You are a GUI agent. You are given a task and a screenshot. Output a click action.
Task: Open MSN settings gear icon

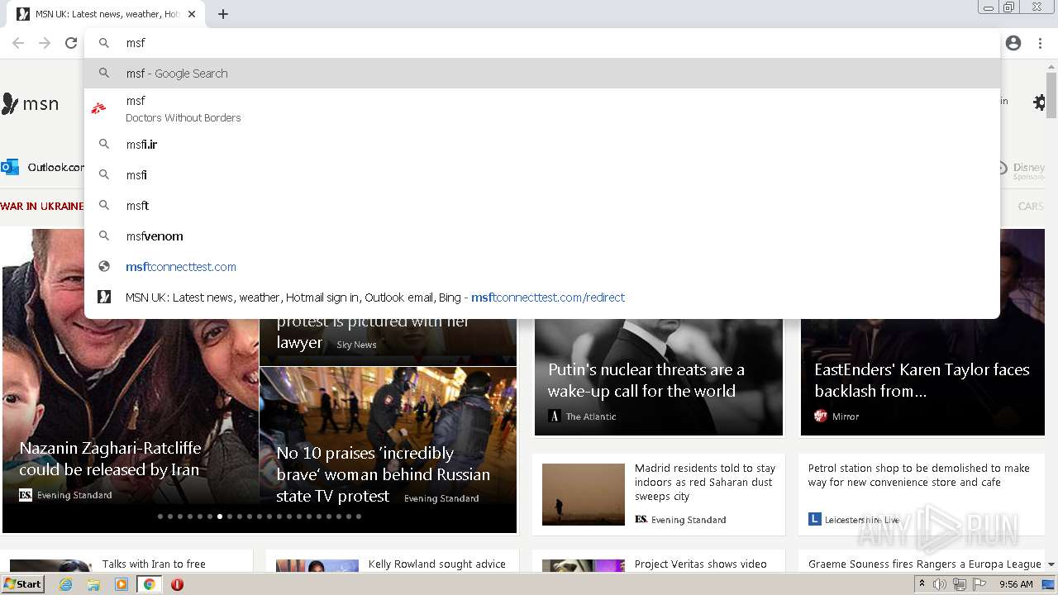pyautogui.click(x=1040, y=102)
